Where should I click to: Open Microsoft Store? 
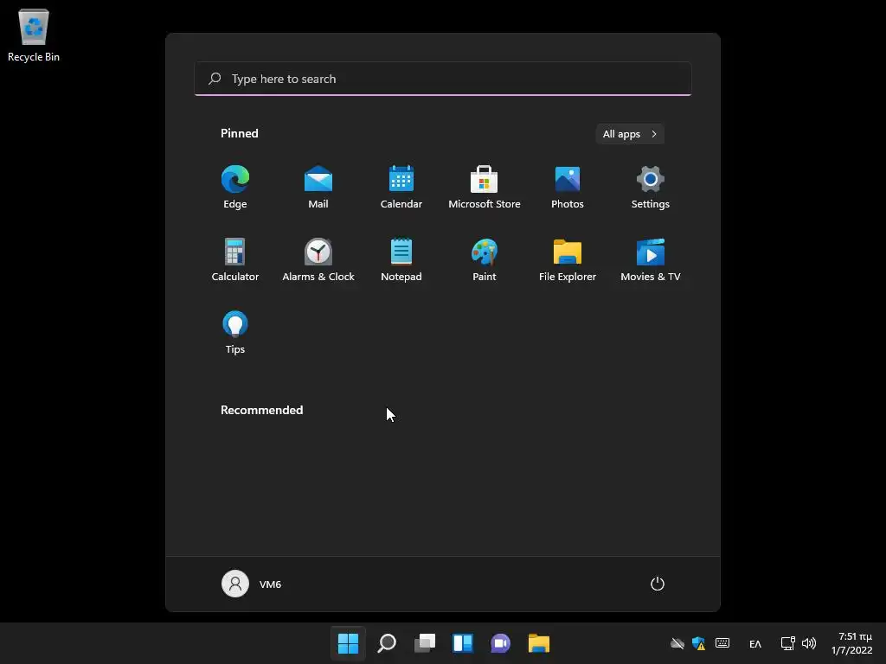[485, 187]
